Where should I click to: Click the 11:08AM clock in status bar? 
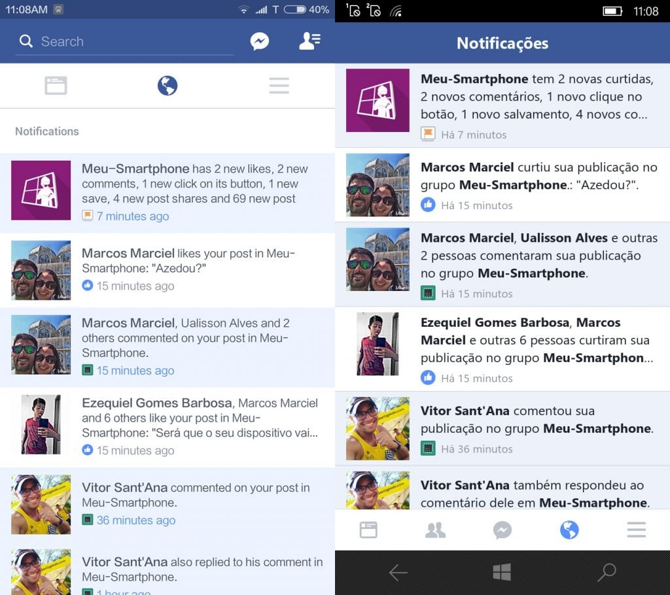26,9
